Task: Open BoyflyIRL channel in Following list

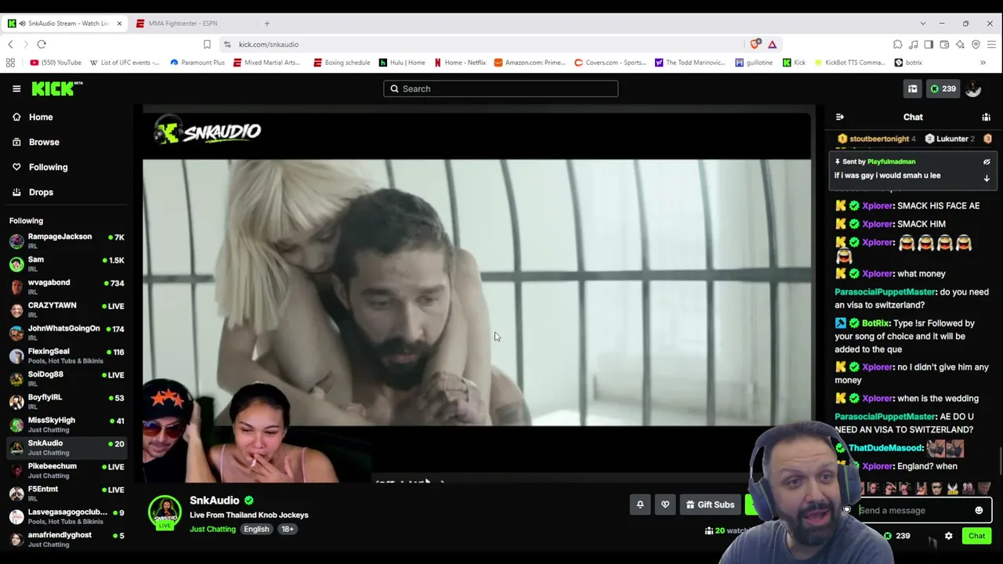Action: [67, 402]
